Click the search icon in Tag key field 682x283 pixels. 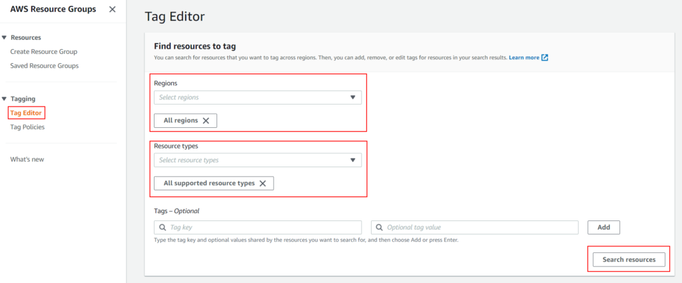tap(163, 227)
